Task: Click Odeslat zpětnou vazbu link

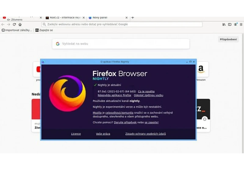Action: 149,95
